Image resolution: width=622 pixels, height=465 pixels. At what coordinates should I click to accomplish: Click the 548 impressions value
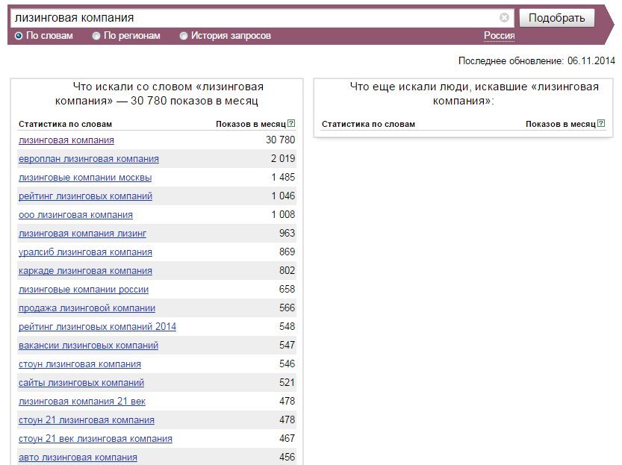(287, 326)
